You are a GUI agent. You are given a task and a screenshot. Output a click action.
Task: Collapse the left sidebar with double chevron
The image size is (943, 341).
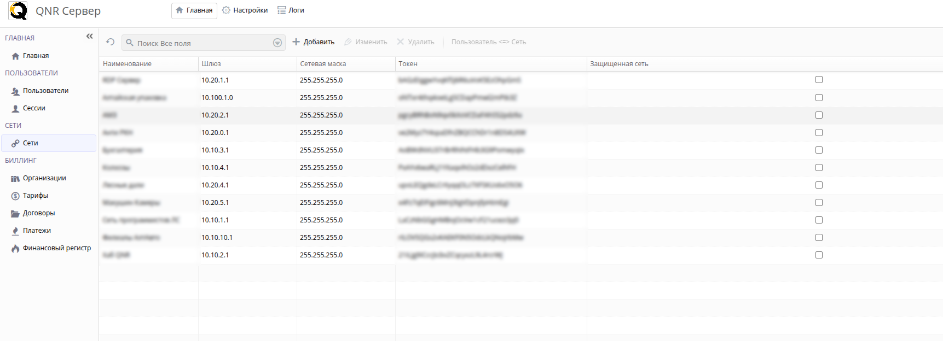pyautogui.click(x=90, y=37)
